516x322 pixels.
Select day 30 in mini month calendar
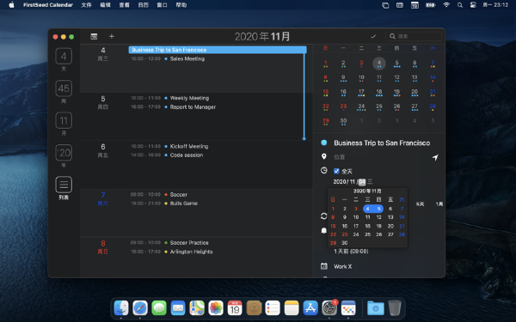pyautogui.click(x=343, y=122)
